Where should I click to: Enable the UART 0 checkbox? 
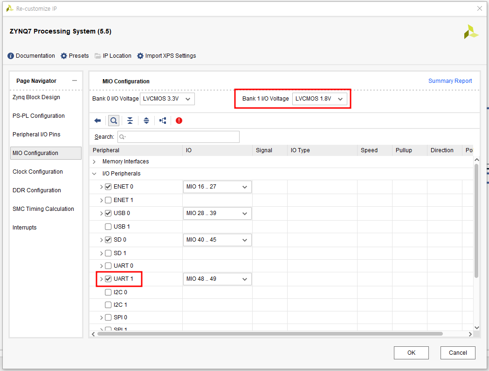pos(108,266)
